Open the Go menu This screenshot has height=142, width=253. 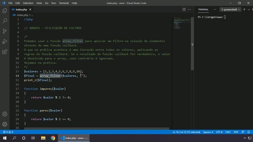47,3
